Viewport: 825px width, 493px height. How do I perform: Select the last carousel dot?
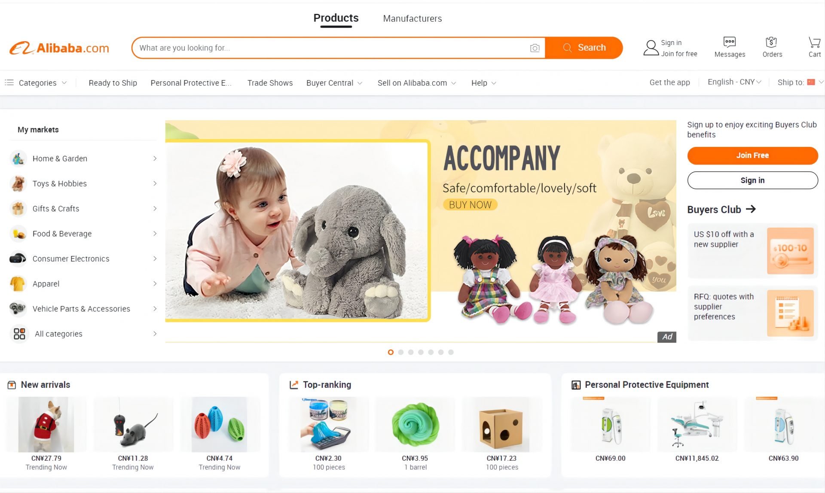coord(451,352)
